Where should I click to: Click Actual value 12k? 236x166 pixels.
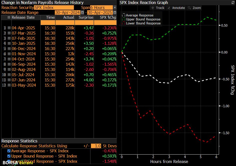71,54
